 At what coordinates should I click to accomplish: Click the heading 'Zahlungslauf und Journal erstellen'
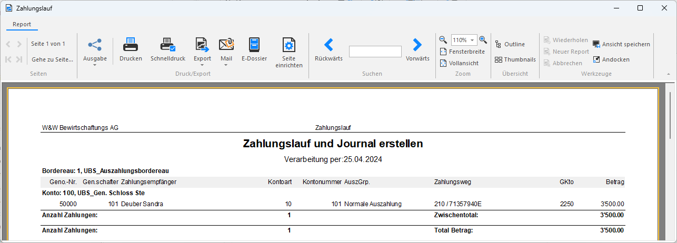[x=333, y=144]
